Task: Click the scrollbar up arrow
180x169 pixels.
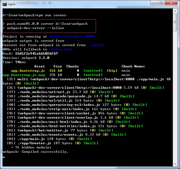Action: (x=175, y=11)
